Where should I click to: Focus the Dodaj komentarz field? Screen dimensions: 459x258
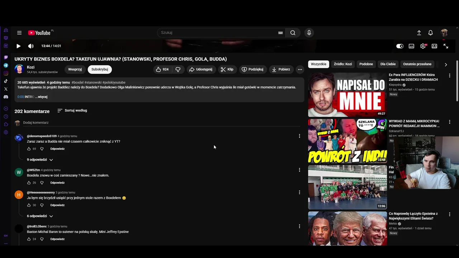click(161, 123)
